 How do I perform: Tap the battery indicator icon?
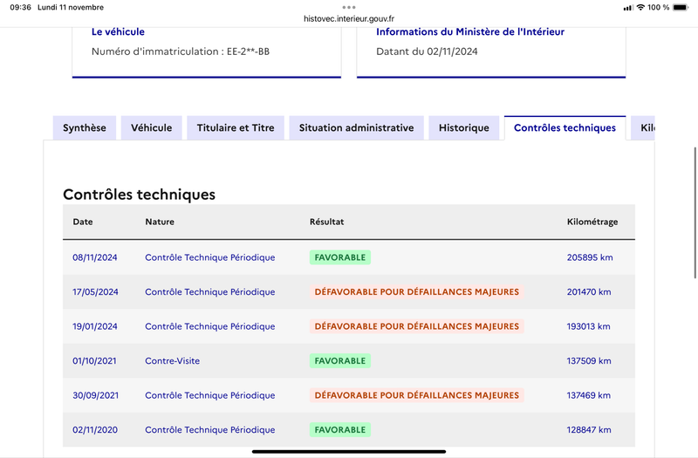681,7
